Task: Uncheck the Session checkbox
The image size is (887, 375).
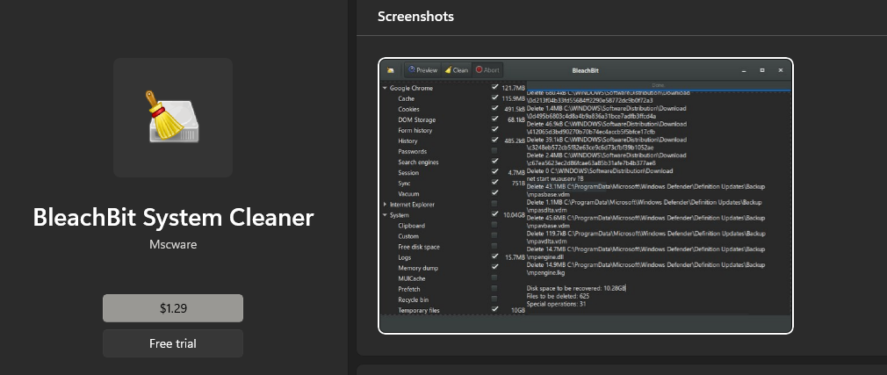Action: point(495,171)
